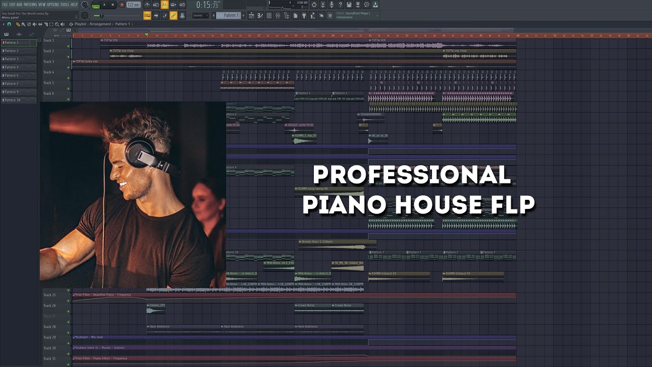Open the HELP menu
This screenshot has width=652, height=367.
[74, 5]
